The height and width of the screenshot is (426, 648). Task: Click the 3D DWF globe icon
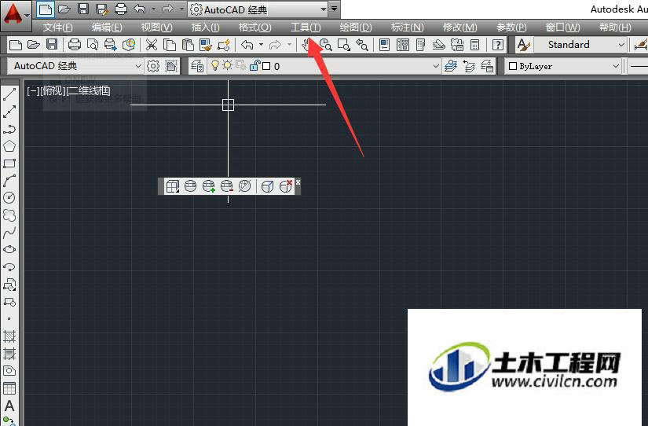click(x=129, y=45)
